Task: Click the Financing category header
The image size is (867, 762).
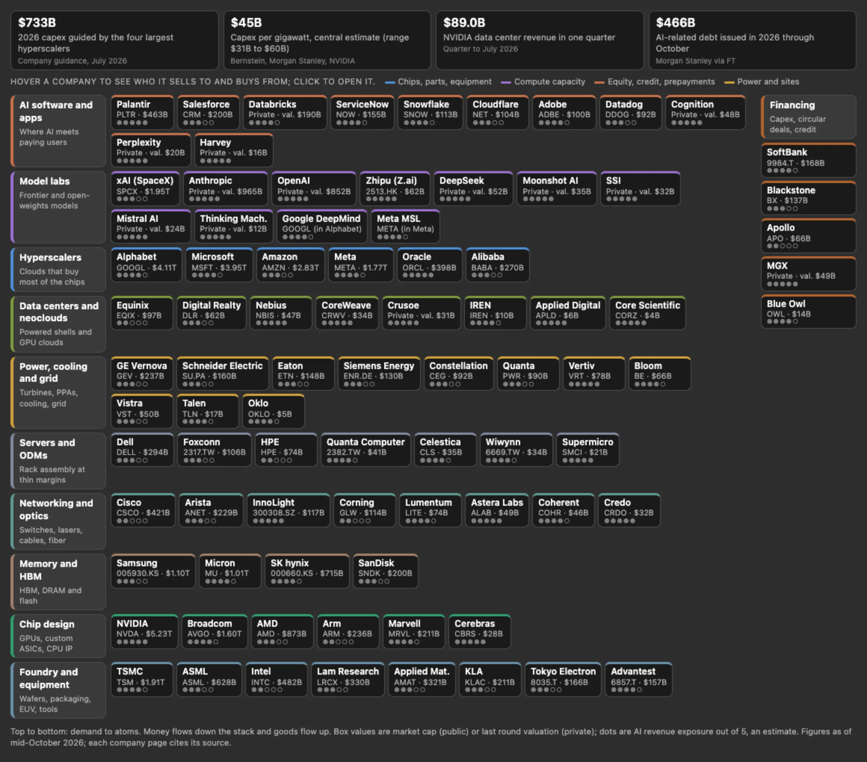Action: [808, 117]
